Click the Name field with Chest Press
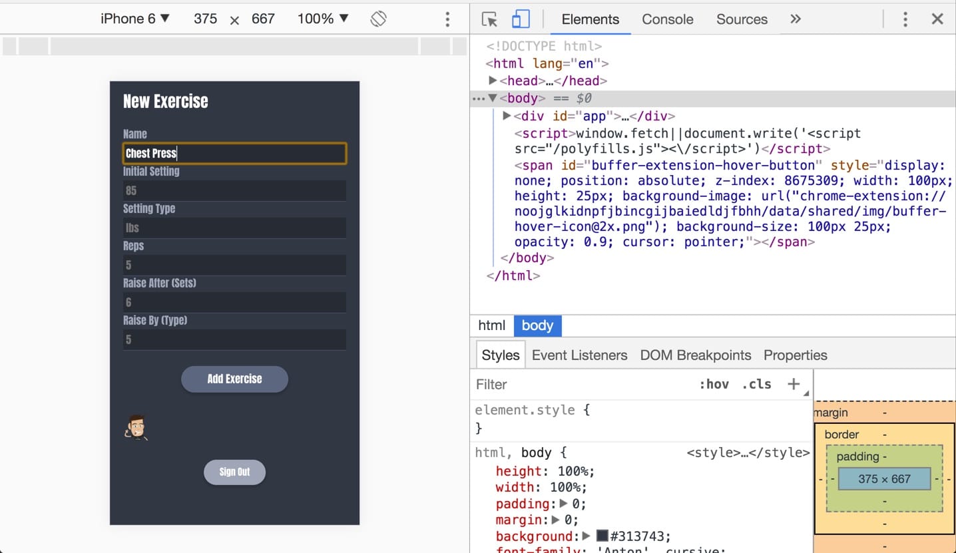The image size is (956, 553). coord(234,153)
